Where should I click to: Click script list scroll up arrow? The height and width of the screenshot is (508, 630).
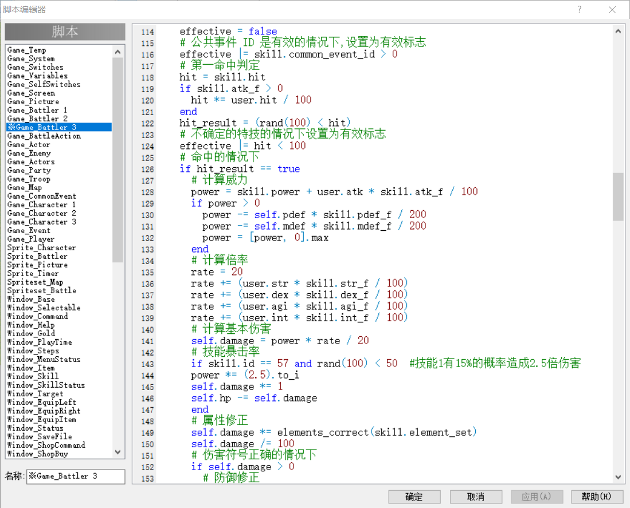click(118, 52)
